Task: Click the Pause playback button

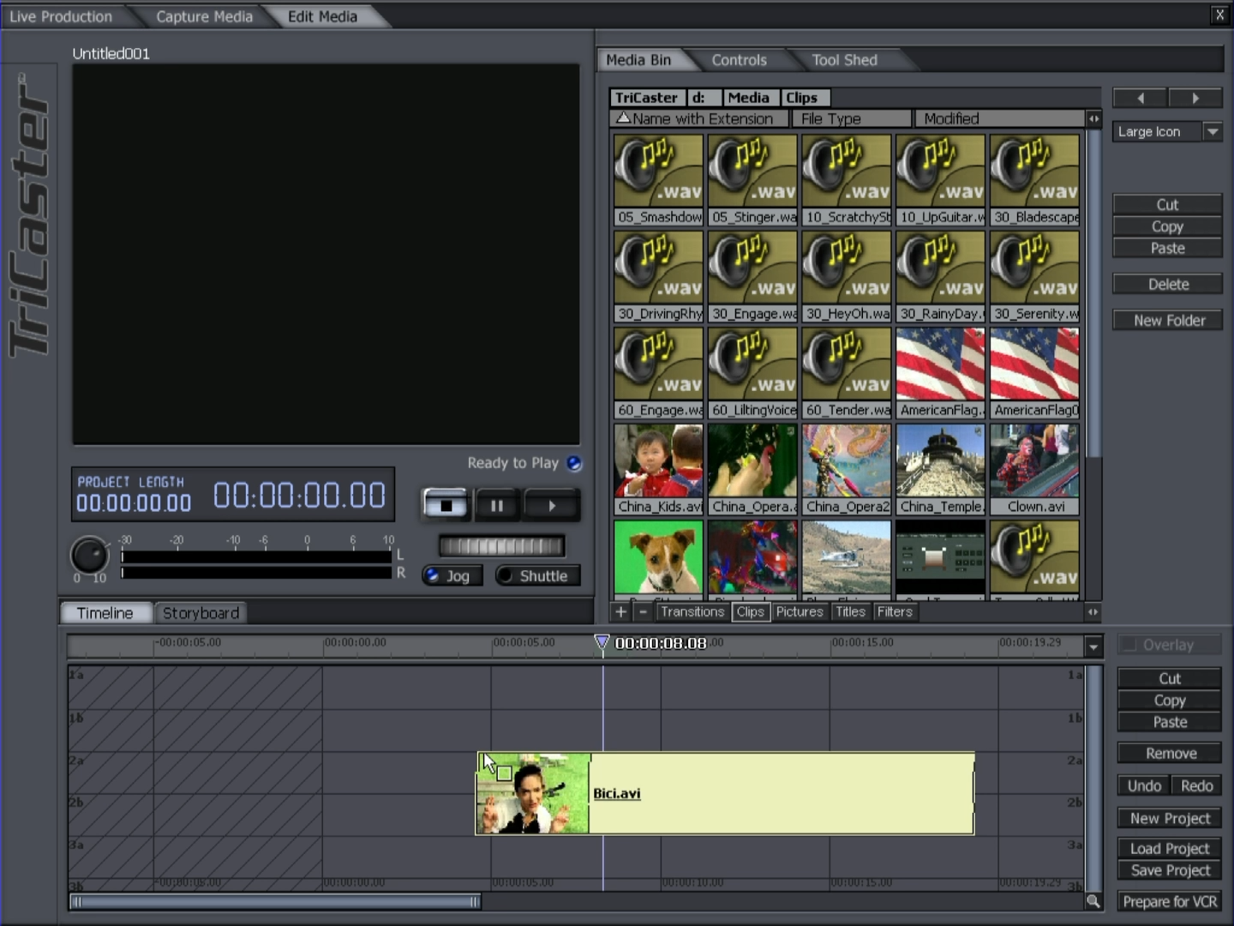Action: tap(497, 505)
